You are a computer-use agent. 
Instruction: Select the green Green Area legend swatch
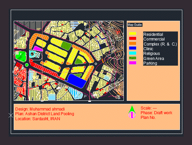[x=132, y=58]
